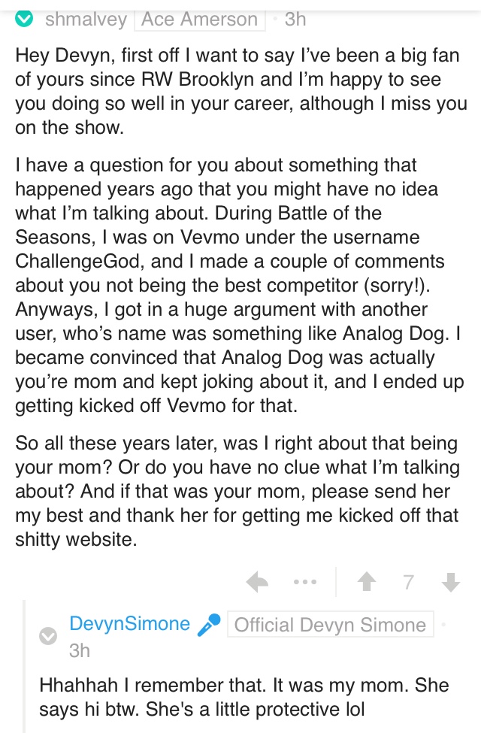Downvote shmalvey's comment
Screen dimensions: 481x733
pos(451,582)
